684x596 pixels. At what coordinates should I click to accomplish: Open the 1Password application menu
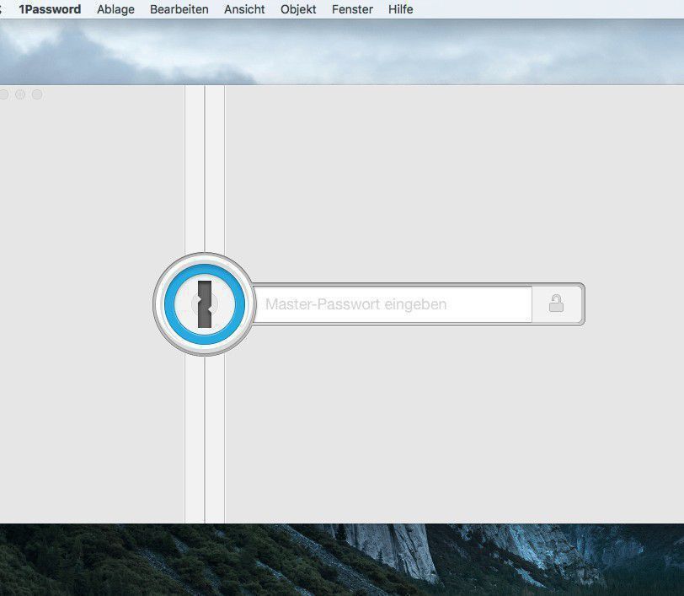coord(50,9)
